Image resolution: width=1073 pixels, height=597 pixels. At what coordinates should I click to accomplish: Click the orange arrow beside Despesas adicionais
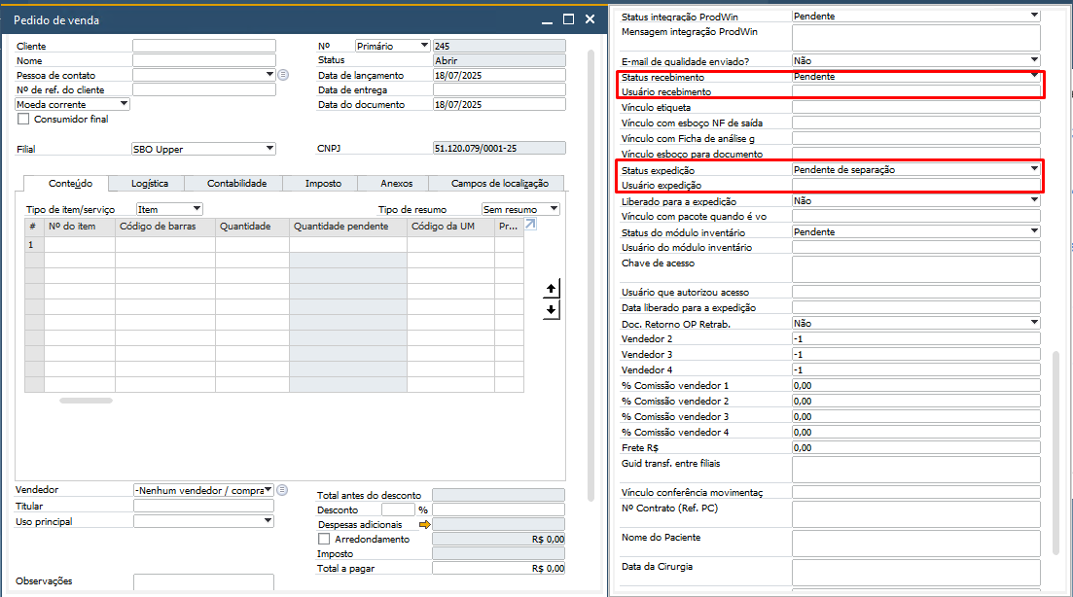(x=425, y=524)
